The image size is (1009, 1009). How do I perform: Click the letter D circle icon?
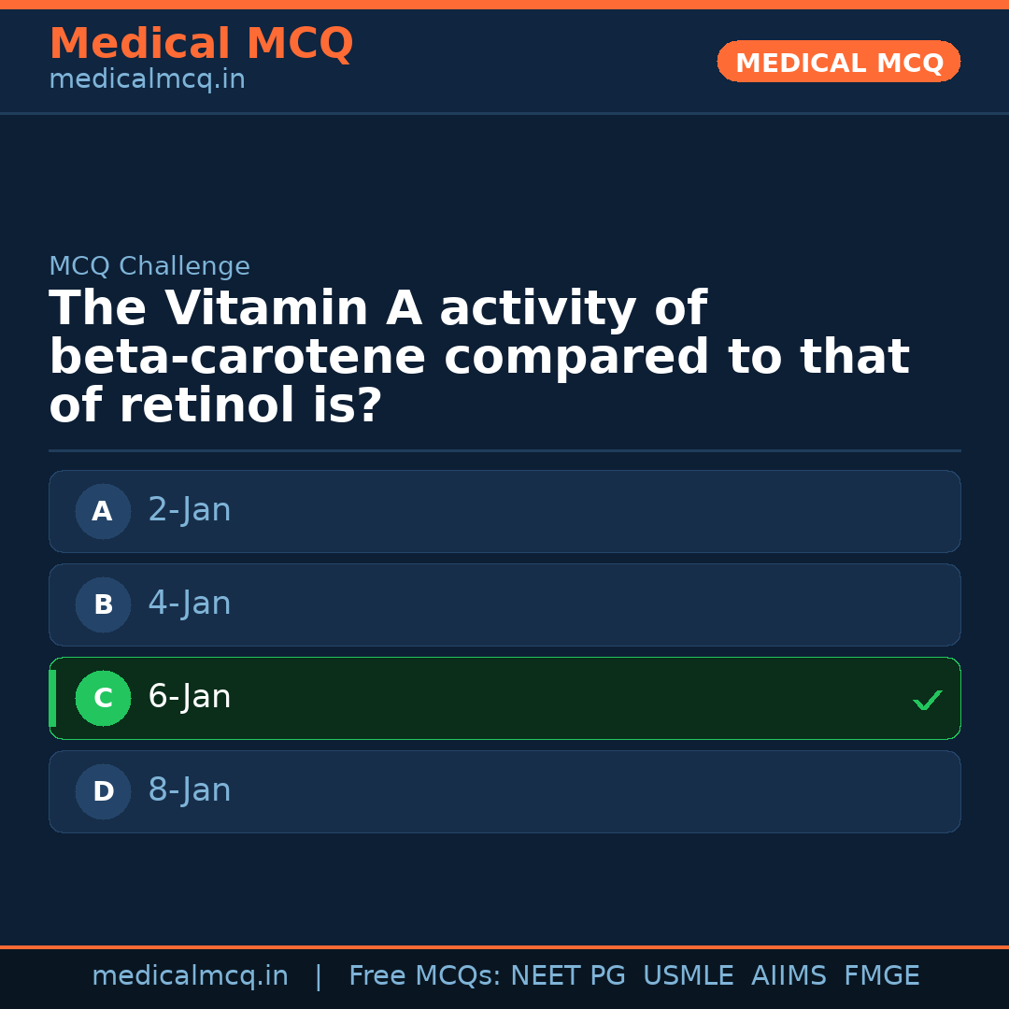point(103,791)
